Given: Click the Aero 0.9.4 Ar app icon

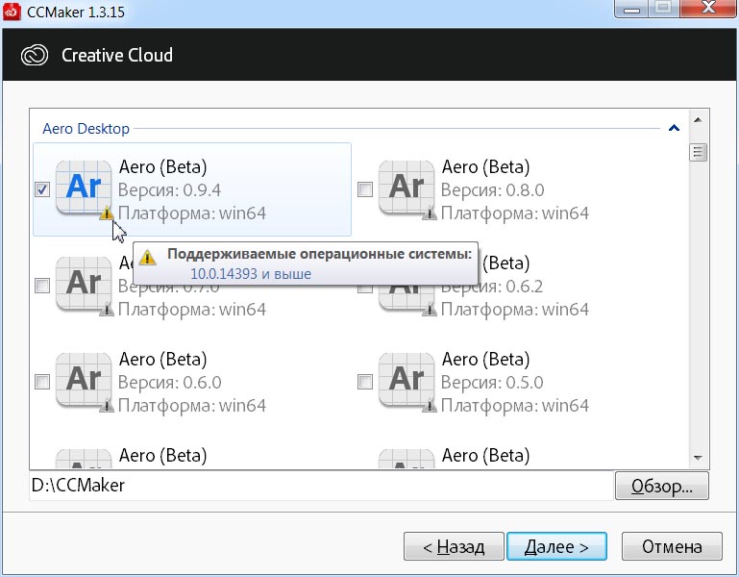Looking at the screenshot, I should [x=84, y=188].
